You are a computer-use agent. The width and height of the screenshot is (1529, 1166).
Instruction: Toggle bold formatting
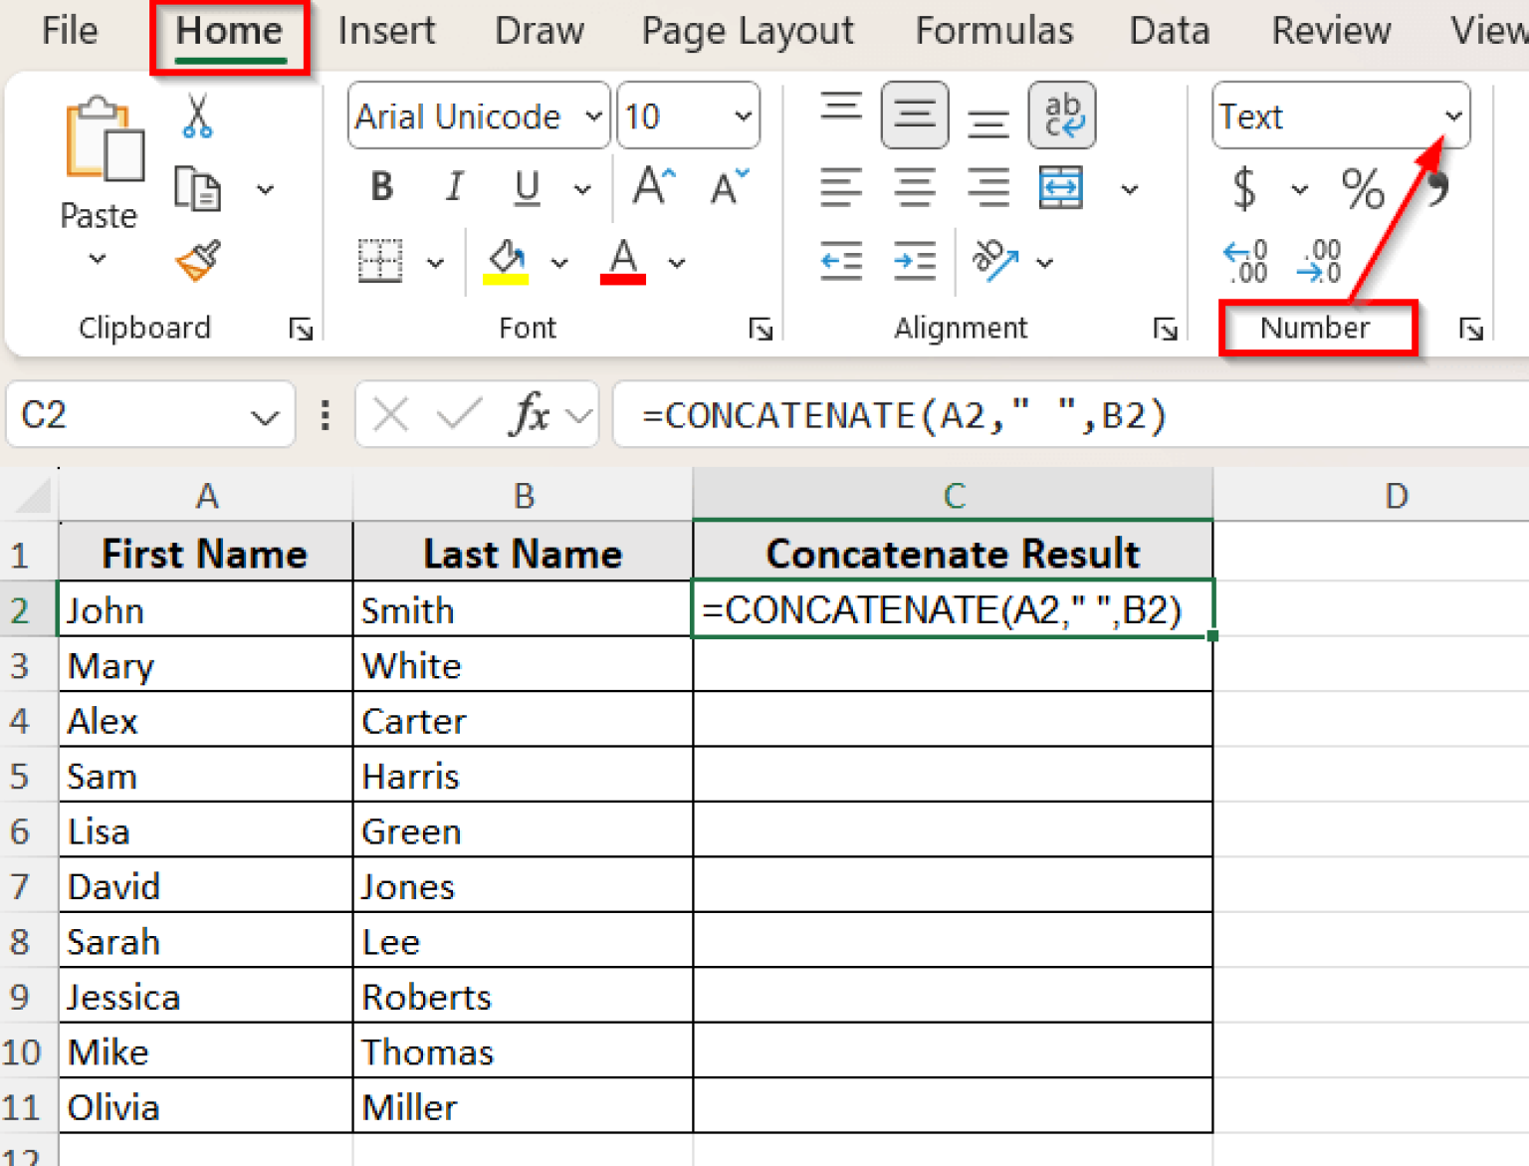[x=380, y=187]
